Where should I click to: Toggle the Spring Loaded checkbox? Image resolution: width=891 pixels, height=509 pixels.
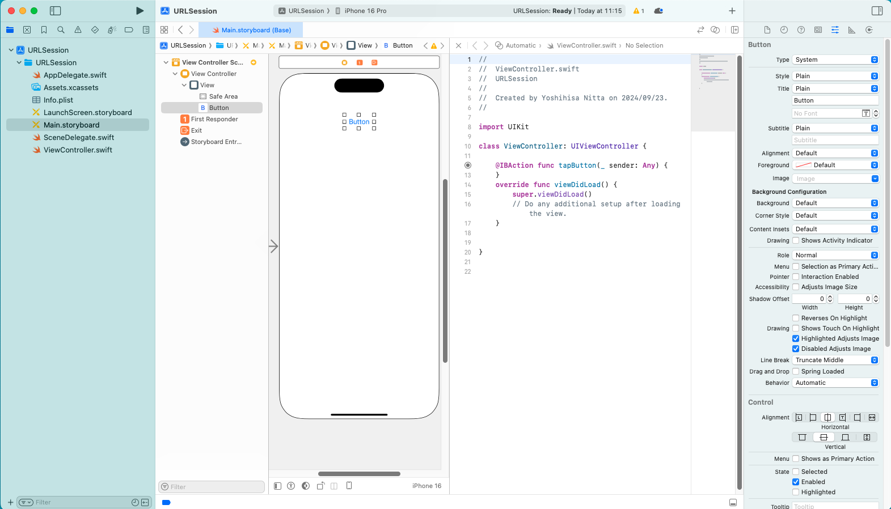point(796,371)
